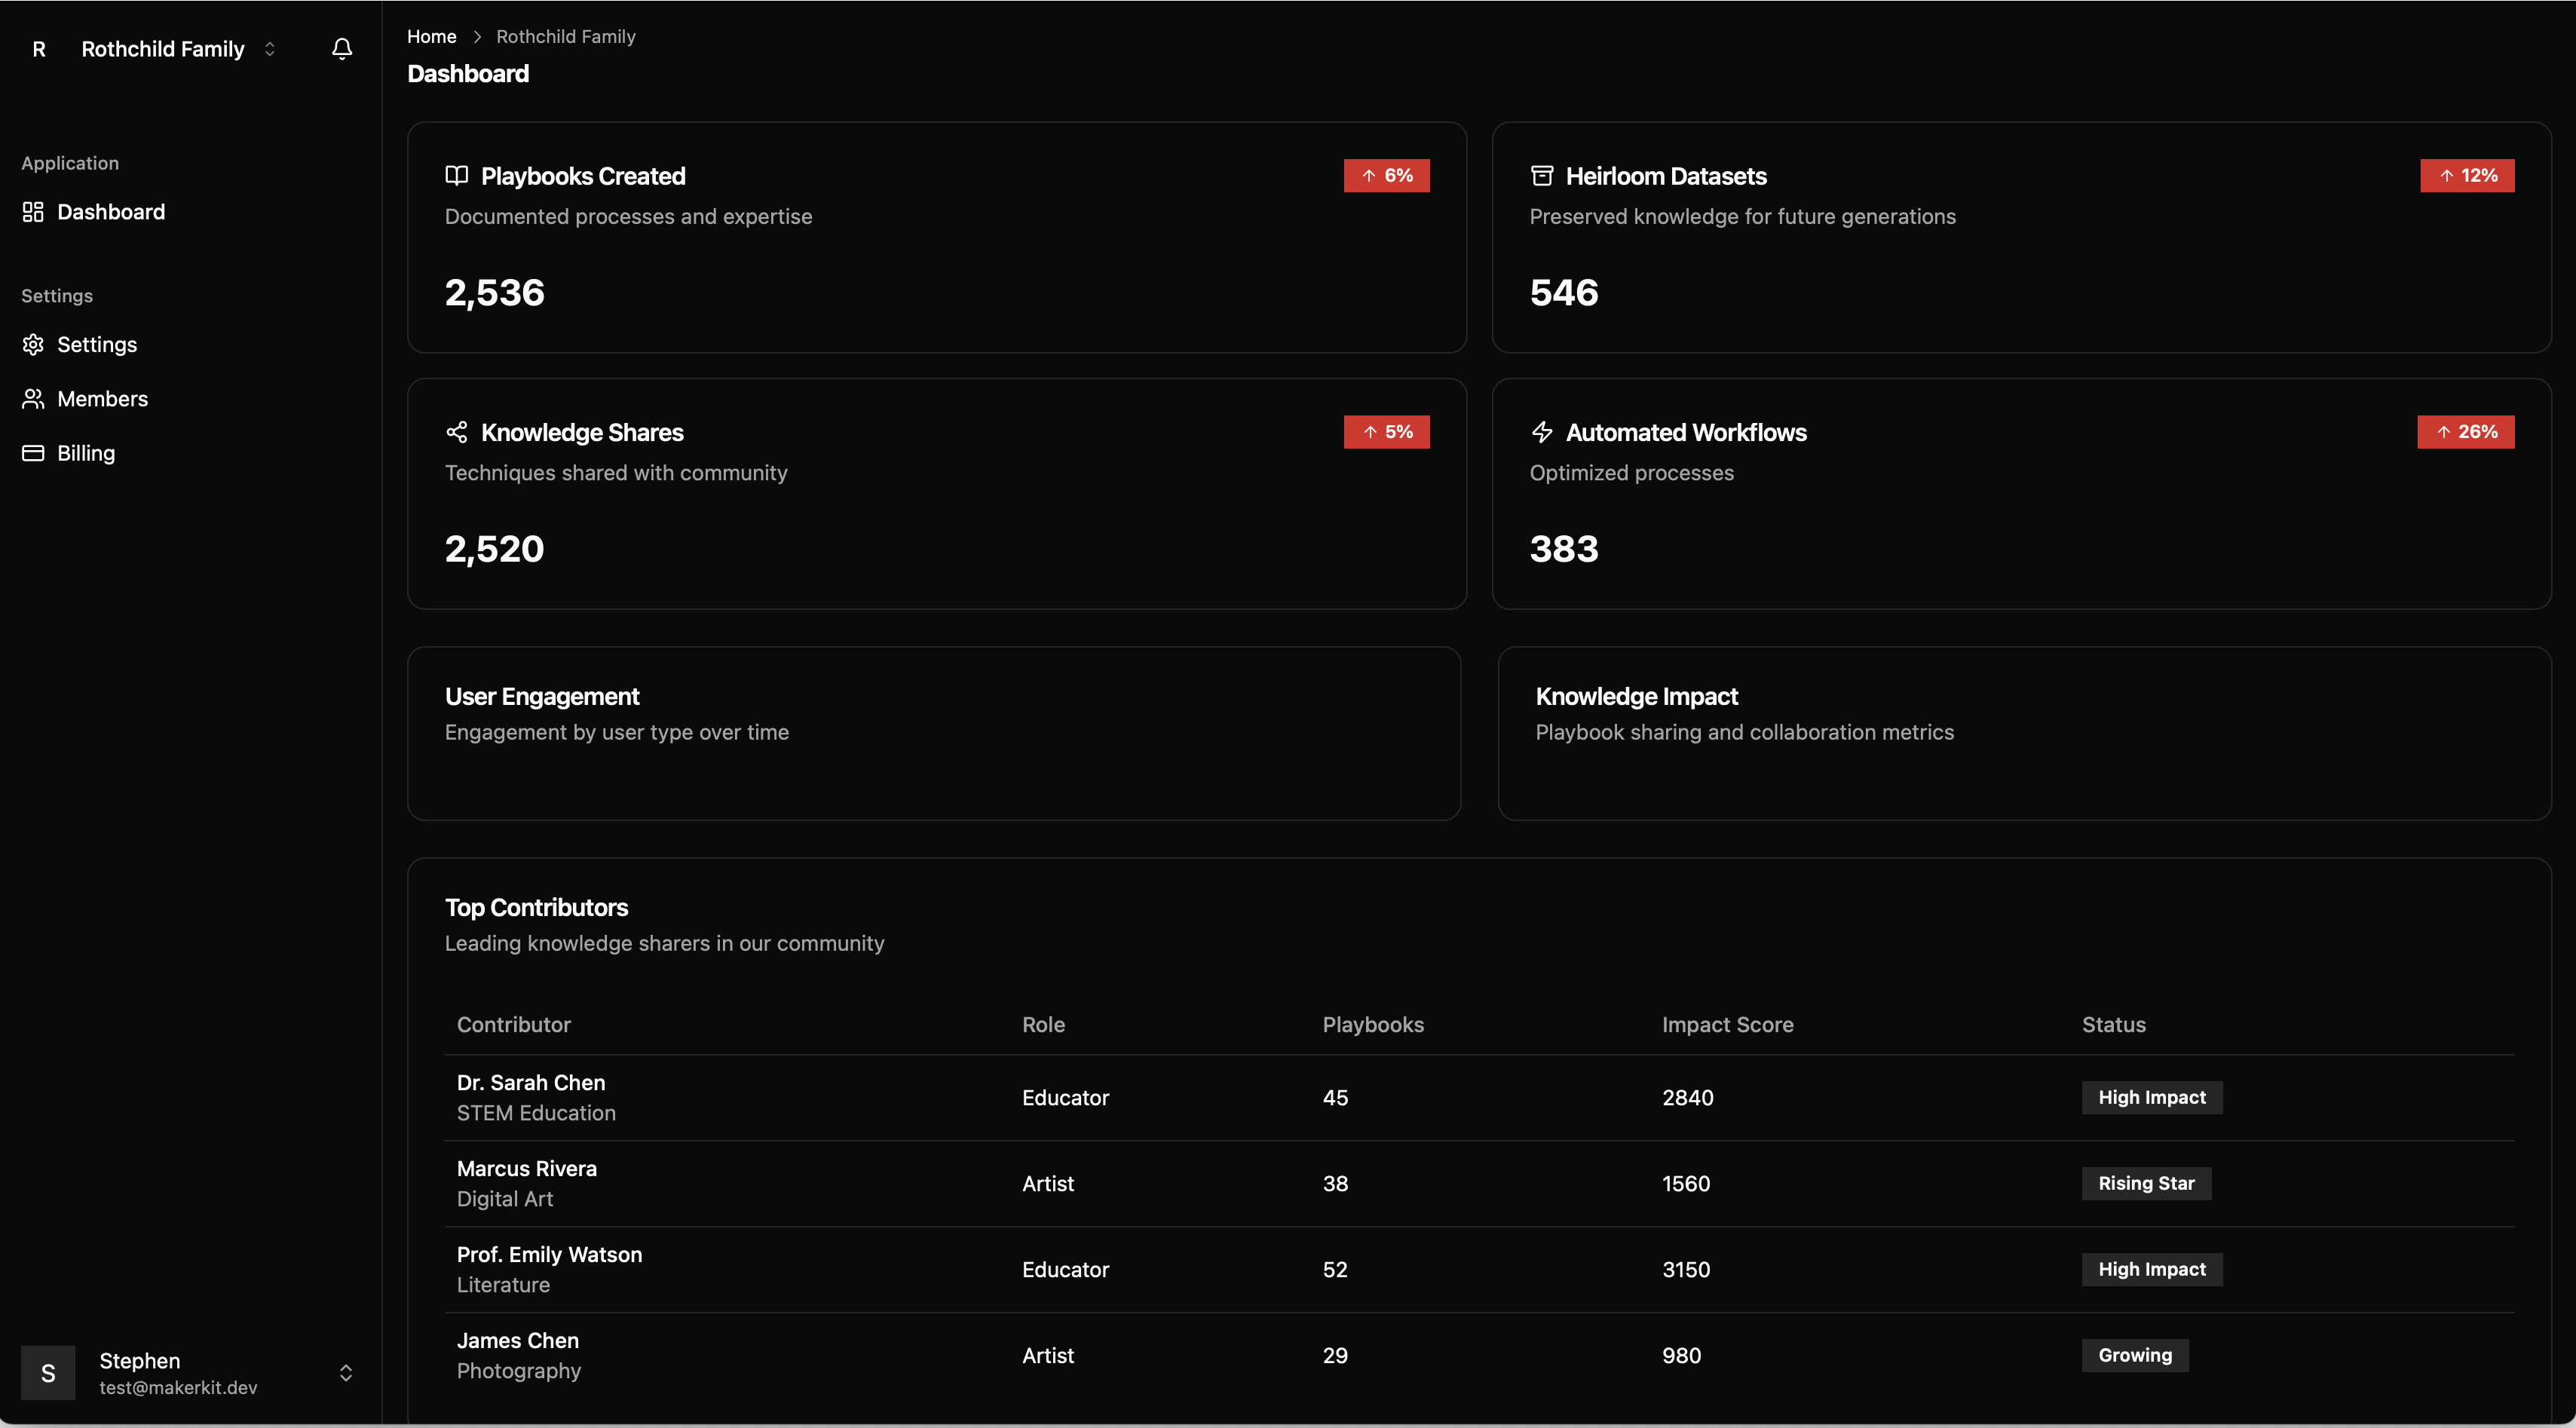Click the Members people icon

(x=33, y=399)
